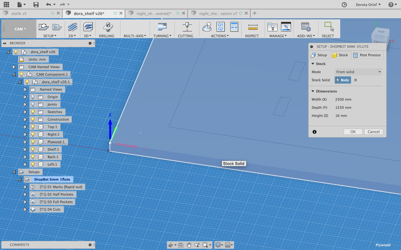Toggle visibility of Origin folder
This screenshot has height=250, width=401.
click(33, 97)
